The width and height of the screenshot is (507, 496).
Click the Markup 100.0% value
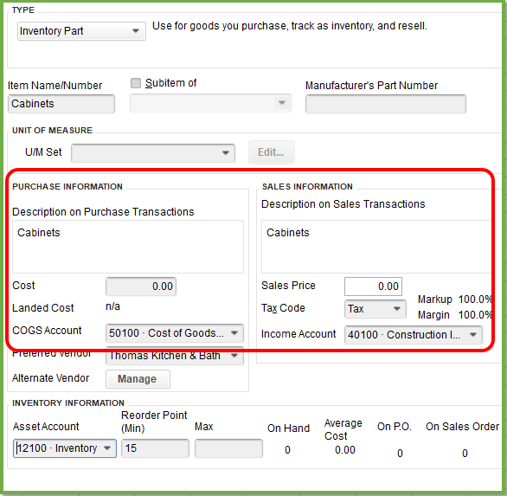pos(475,300)
